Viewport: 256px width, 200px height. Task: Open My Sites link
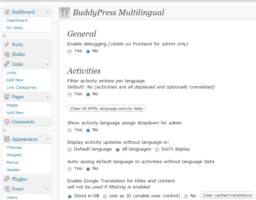click(15, 28)
